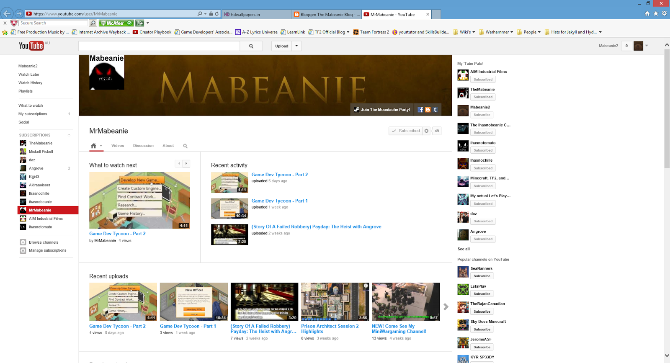Image resolution: width=670 pixels, height=363 pixels.
Task: Click the refresh icon in address bar
Action: (216, 14)
